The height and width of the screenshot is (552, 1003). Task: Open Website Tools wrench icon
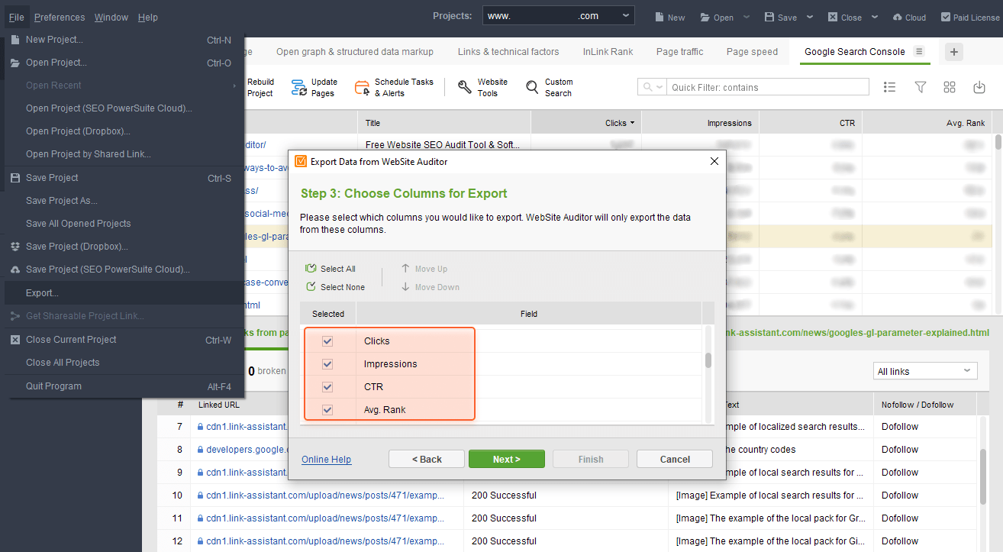(465, 88)
